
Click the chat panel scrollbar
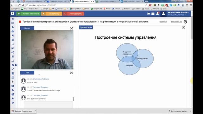pos(73,99)
